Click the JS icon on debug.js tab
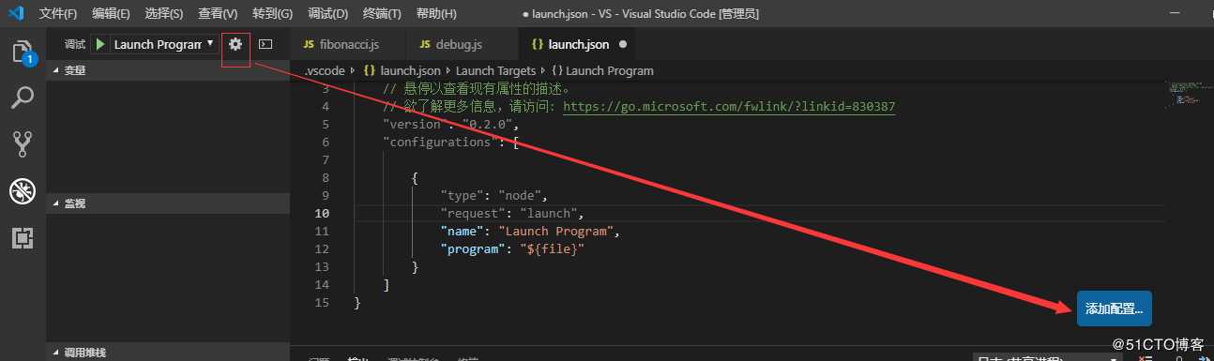 [x=425, y=44]
